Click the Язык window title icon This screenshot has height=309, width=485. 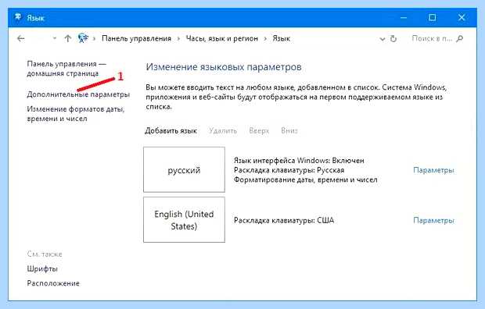[x=18, y=17]
